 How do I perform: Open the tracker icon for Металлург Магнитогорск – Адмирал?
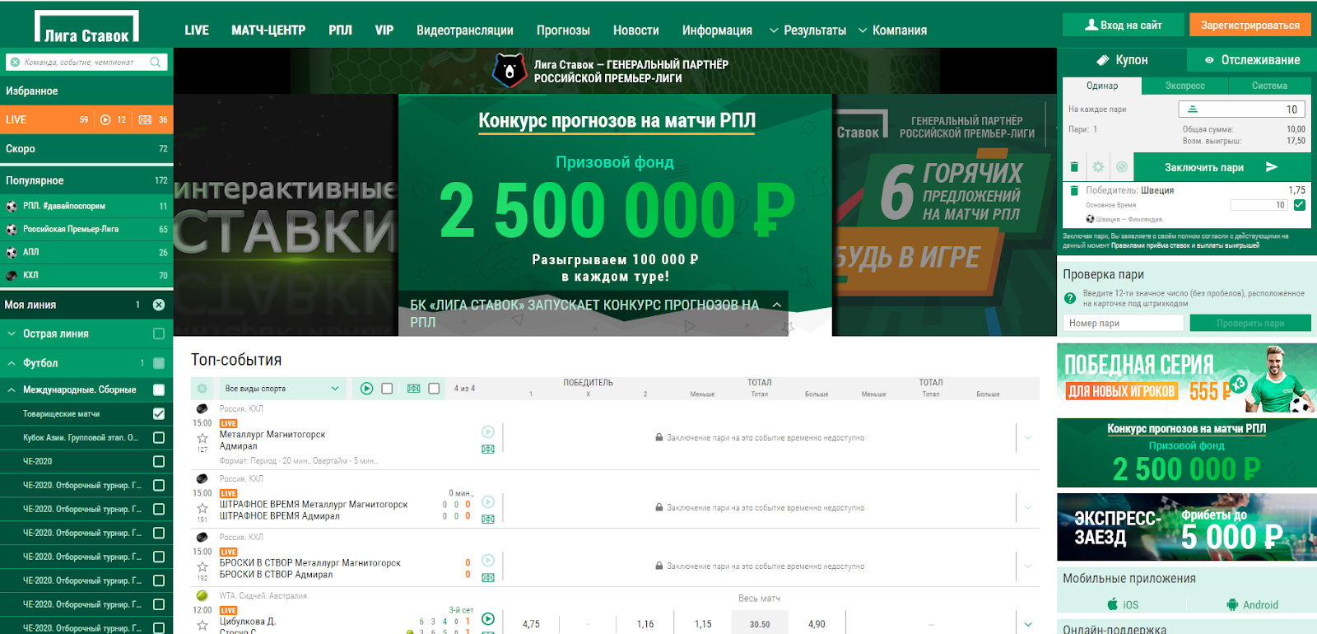(x=488, y=449)
